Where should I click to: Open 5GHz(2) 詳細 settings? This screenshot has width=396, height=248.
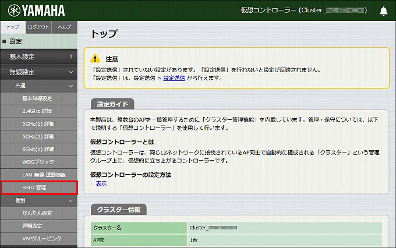point(39,137)
